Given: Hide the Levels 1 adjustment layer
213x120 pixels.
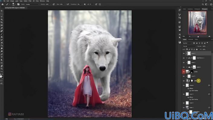Looking at the screenshot, I should [184, 67].
